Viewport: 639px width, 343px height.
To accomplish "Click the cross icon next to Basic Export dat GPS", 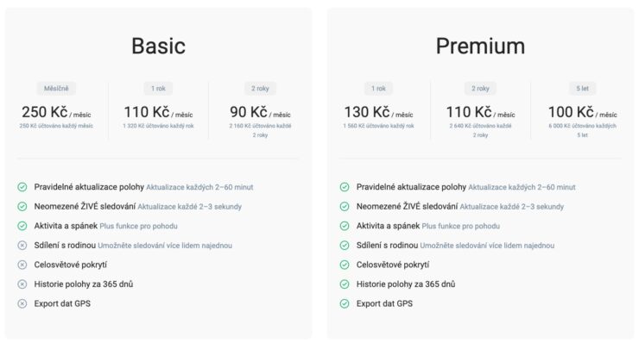I will [x=22, y=303].
